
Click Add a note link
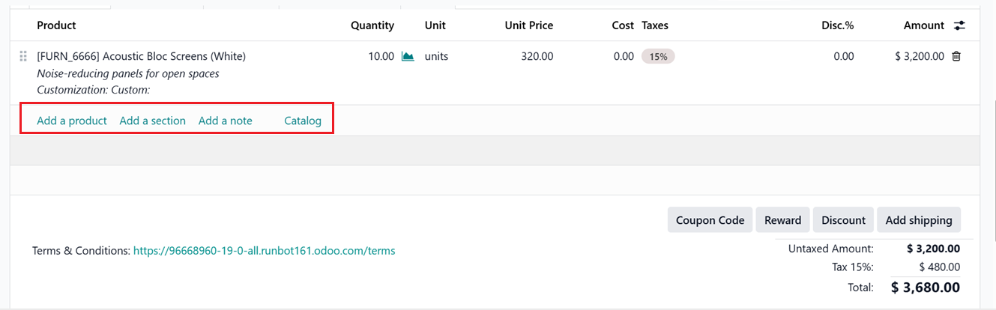[225, 121]
